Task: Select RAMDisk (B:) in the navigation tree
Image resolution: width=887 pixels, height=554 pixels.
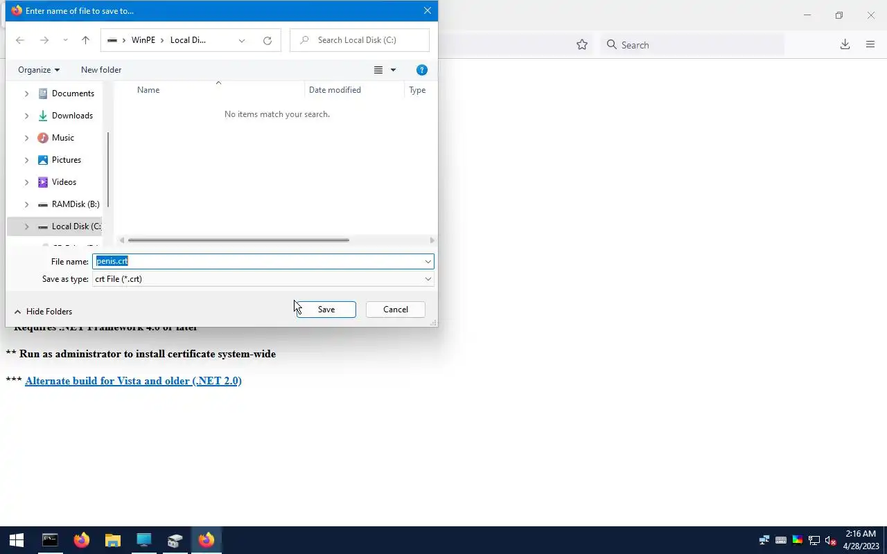Action: click(76, 204)
